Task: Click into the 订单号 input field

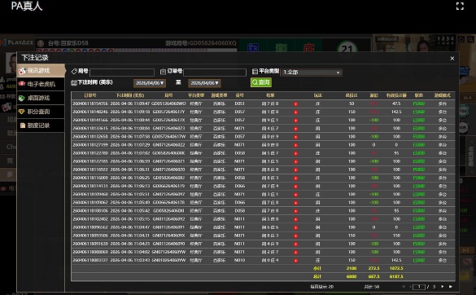Action: [x=215, y=73]
